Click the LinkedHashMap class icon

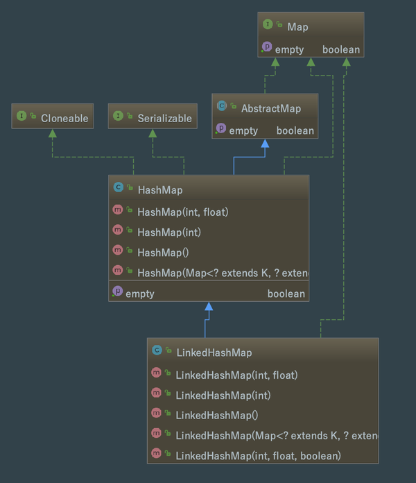pos(157,350)
